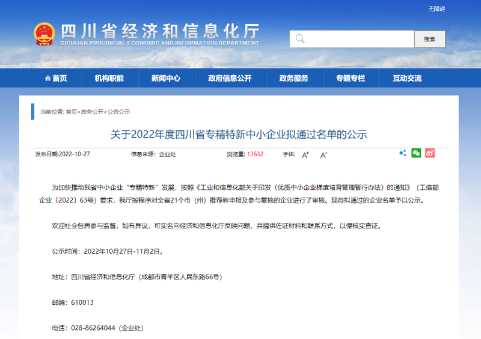Open the 机构职能 navigation menu
The width and height of the screenshot is (481, 339).
click(109, 78)
